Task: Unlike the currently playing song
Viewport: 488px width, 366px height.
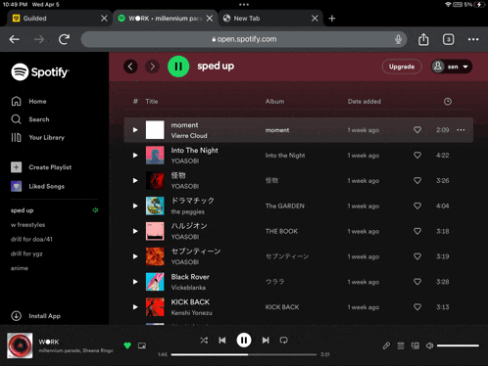Action: [127, 345]
